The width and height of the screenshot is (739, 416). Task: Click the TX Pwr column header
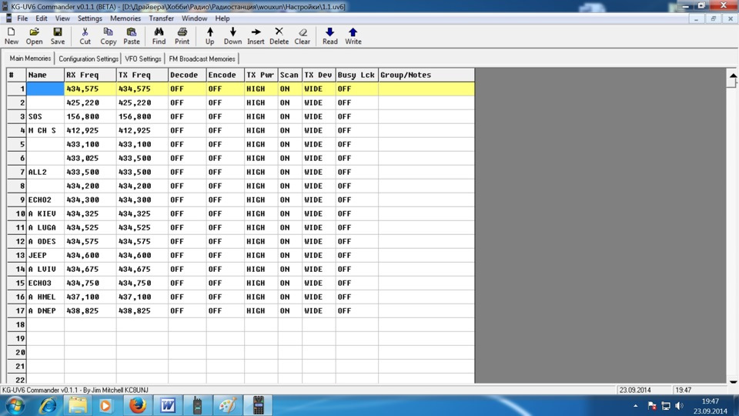(x=261, y=75)
